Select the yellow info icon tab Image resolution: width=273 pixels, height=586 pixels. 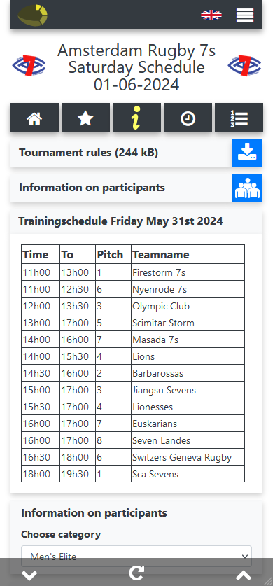click(136, 118)
